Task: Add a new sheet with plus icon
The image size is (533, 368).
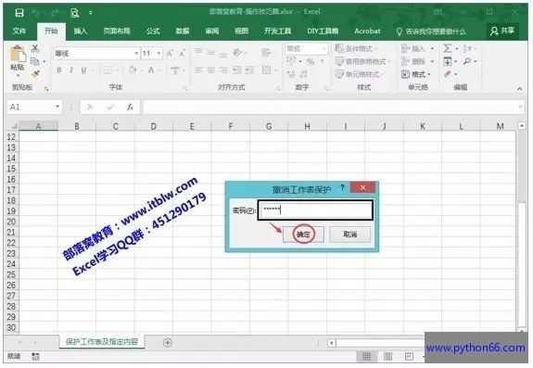Action: coord(167,343)
